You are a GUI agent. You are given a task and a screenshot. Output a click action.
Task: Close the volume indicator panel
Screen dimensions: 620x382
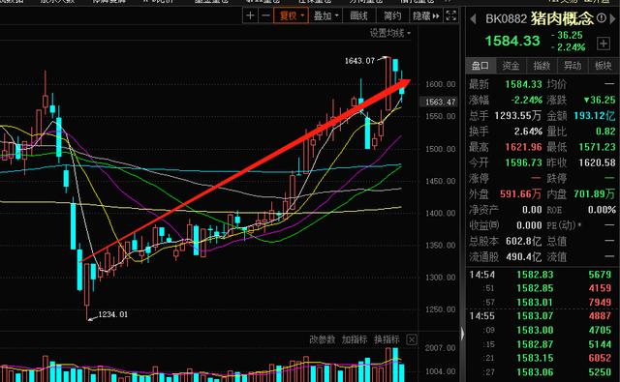pyautogui.click(x=412, y=339)
